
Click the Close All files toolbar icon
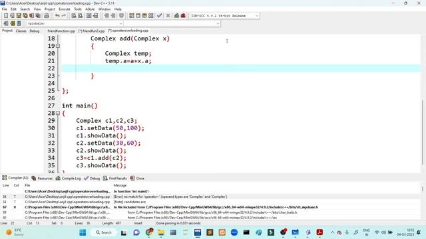tap(38, 16)
